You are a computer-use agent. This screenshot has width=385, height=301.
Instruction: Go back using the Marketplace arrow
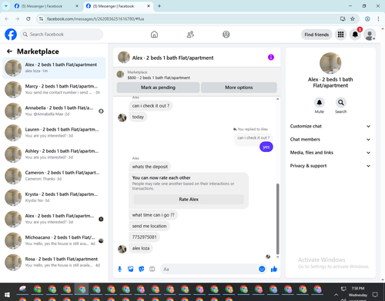[x=9, y=51]
